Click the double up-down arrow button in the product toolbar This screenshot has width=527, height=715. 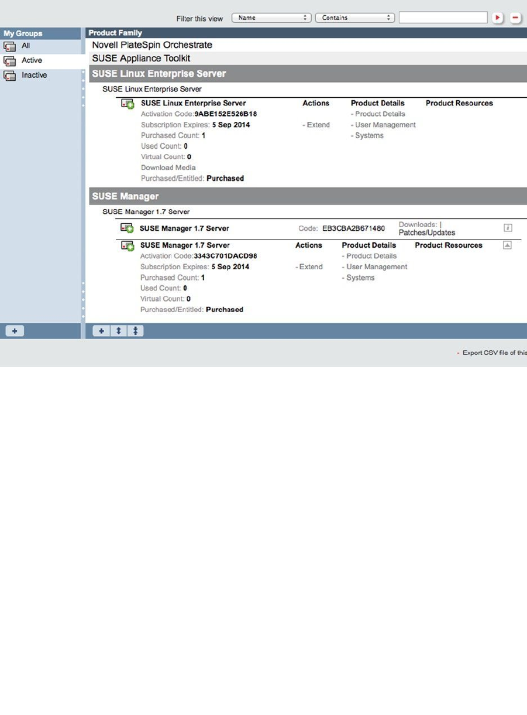[x=135, y=331]
